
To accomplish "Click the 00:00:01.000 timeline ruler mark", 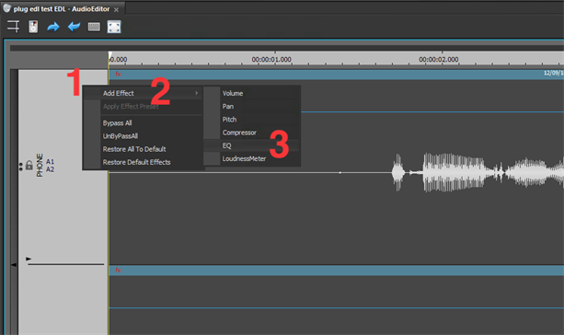I will coord(271,60).
